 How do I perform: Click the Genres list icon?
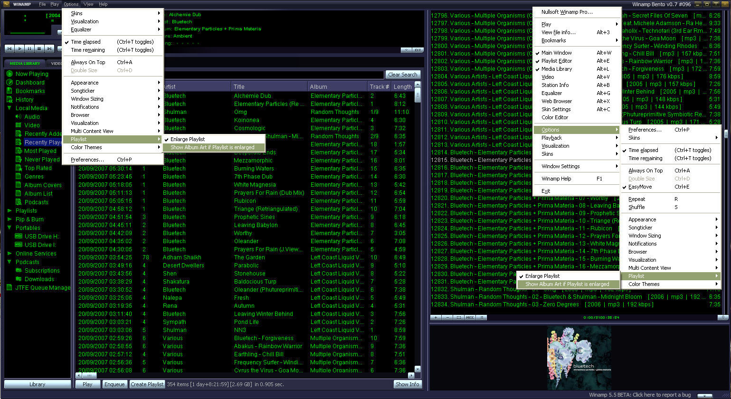pyautogui.click(x=19, y=177)
